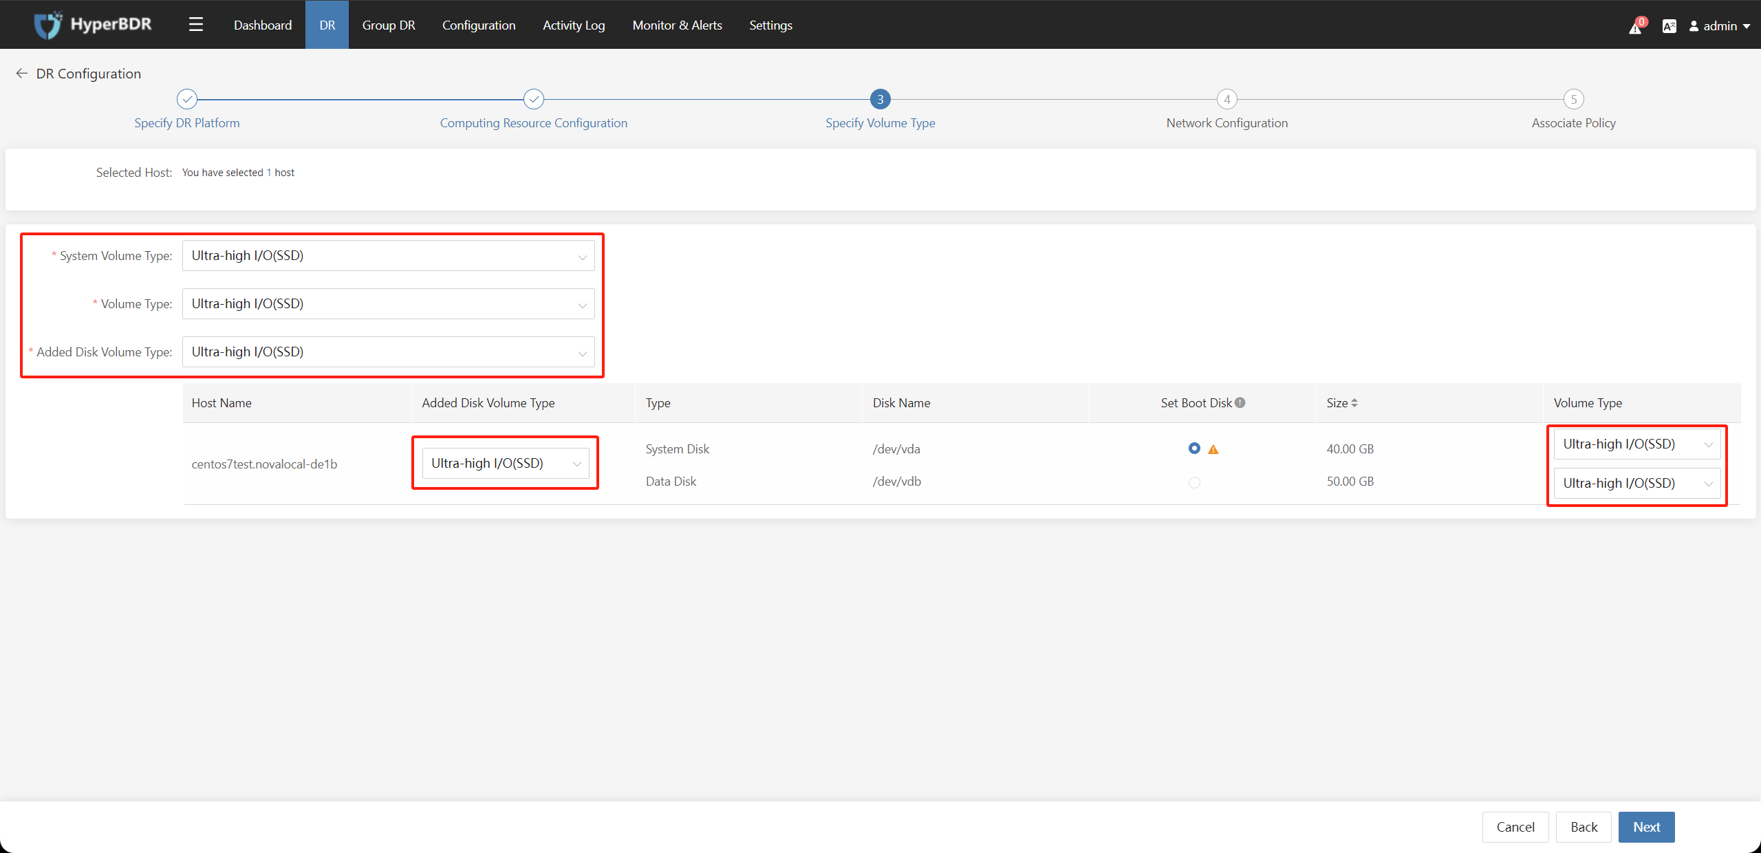Click Network Configuration step label
The height and width of the screenshot is (853, 1761).
(x=1227, y=123)
